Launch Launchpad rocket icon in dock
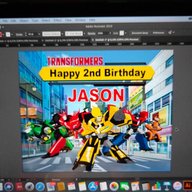Screen dimensions: 192x192 tap(29, 186)
